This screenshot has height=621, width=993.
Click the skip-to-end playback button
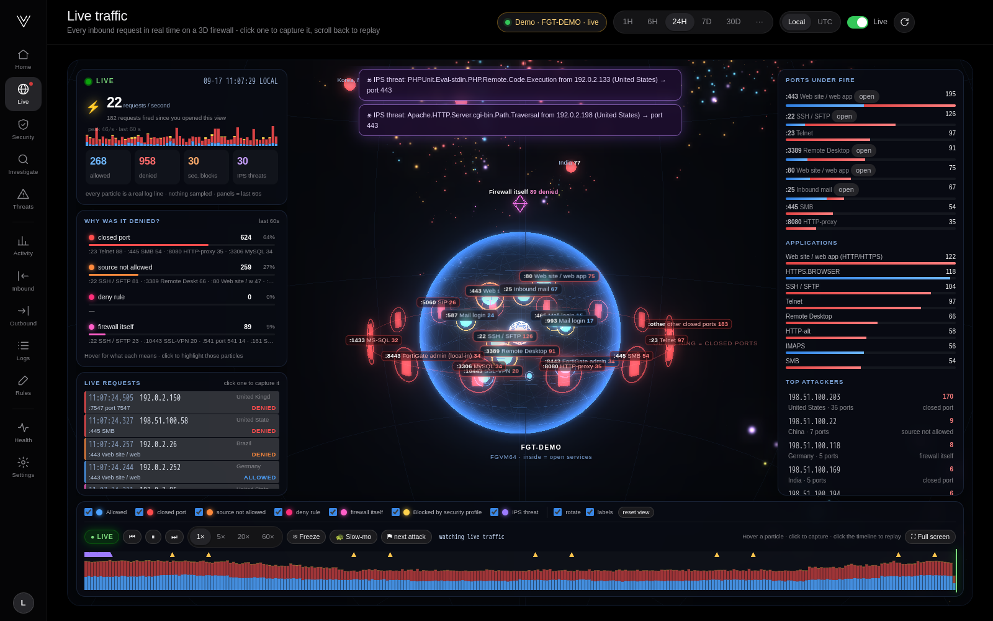(x=174, y=537)
